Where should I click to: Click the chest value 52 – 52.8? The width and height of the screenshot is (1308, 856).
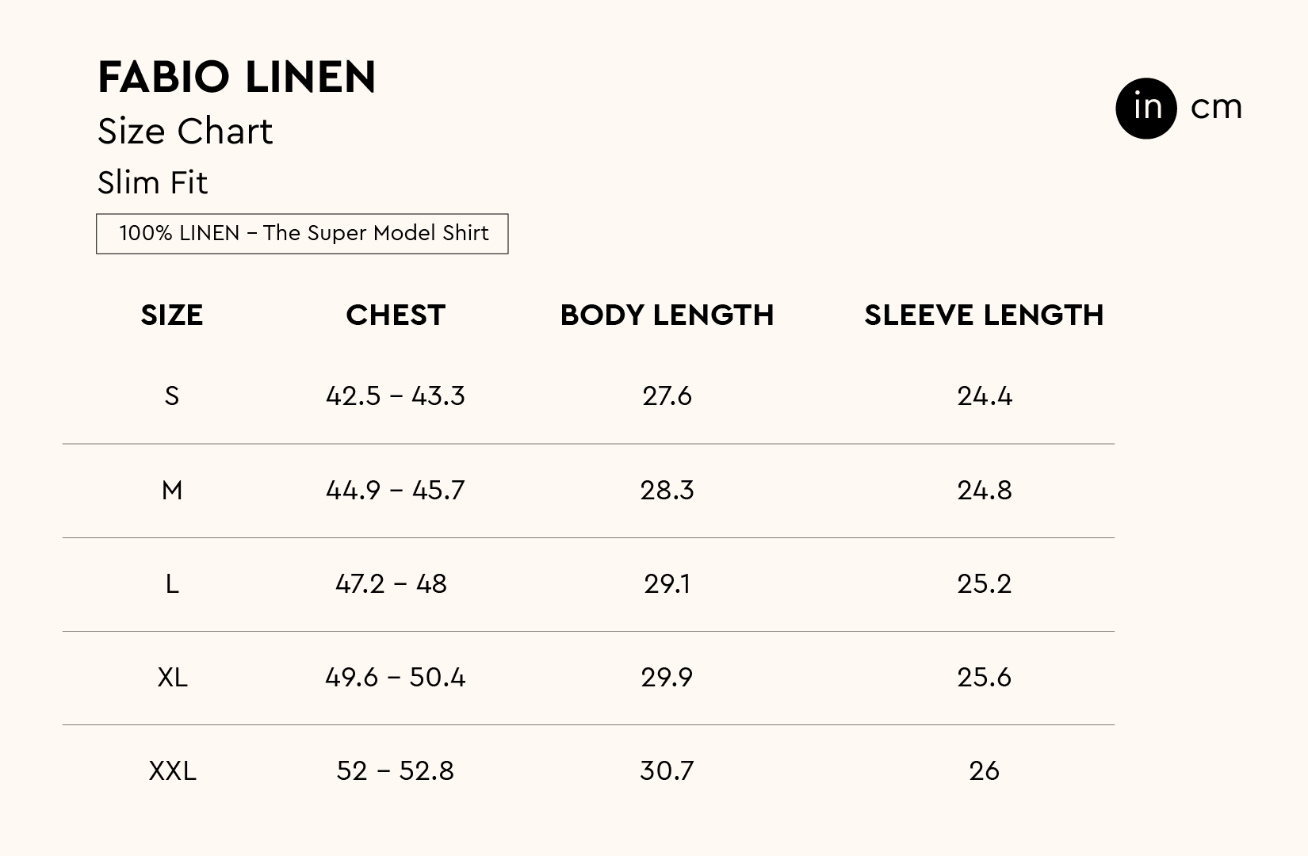(x=395, y=771)
